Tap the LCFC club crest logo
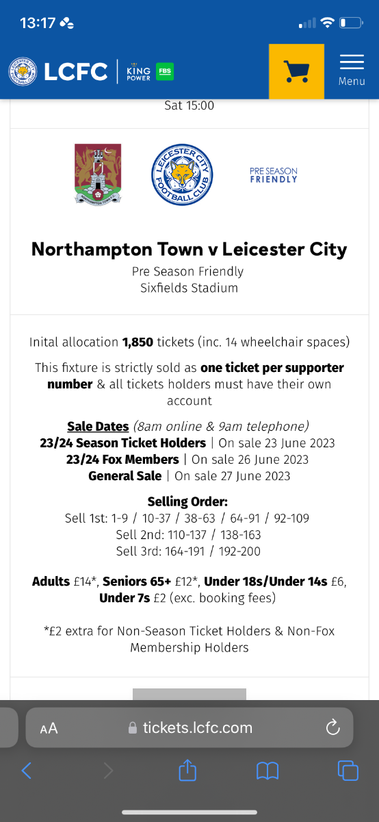This screenshot has height=822, width=379. 23,71
